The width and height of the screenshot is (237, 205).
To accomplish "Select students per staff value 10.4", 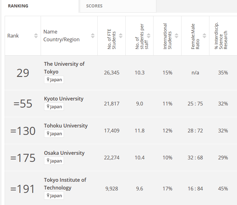I will [x=140, y=158].
